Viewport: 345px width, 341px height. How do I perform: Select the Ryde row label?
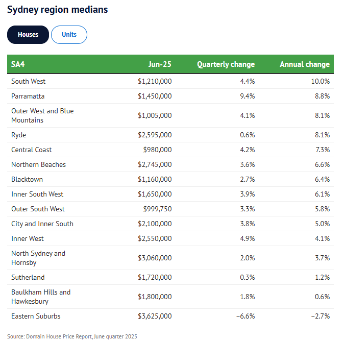pos(19,135)
